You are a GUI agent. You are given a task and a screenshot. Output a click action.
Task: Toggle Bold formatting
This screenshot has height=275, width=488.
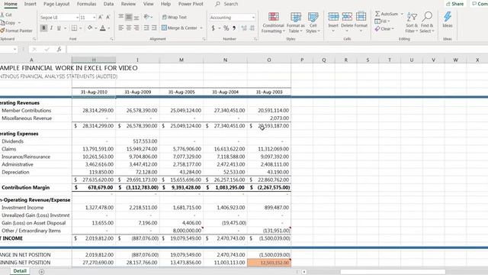tap(43, 28)
